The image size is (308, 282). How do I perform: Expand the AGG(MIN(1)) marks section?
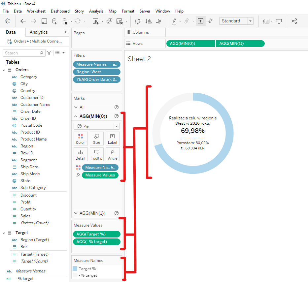[76, 213]
